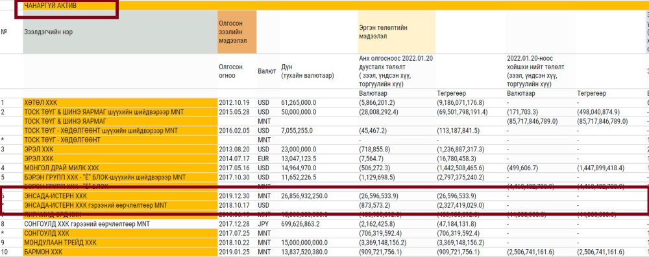
Task: Click the Зээлдэгчийн нэр header cell
Action: tap(120, 32)
